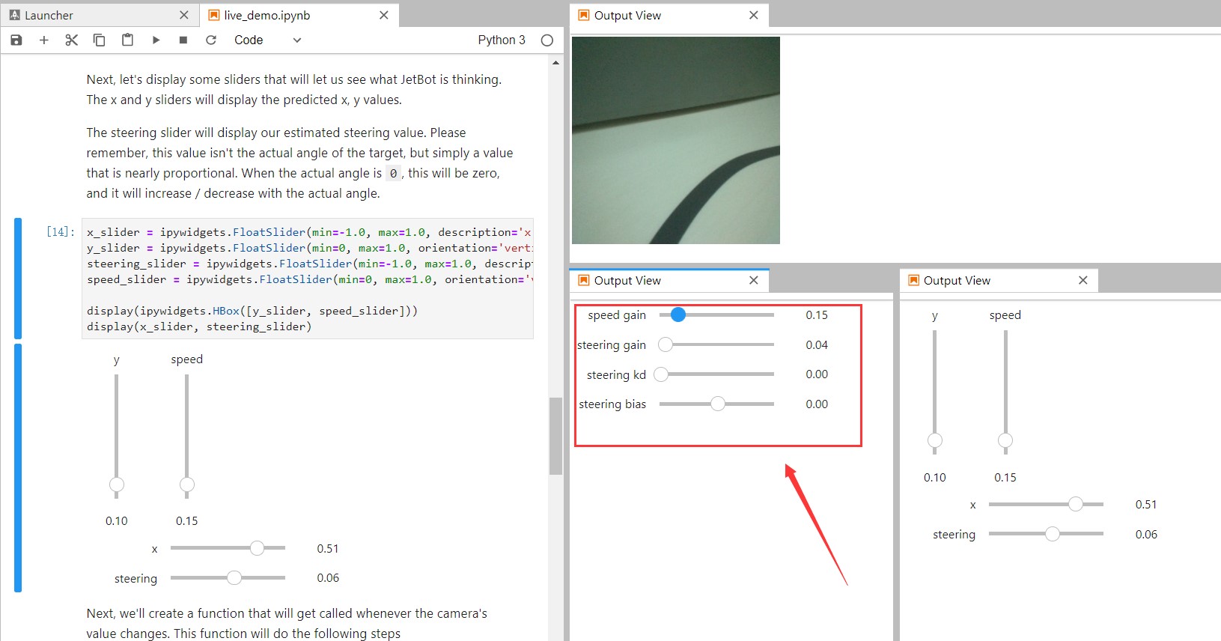Click the kernel status circle indicator
Viewport: 1221px width, 641px height.
pyautogui.click(x=547, y=40)
